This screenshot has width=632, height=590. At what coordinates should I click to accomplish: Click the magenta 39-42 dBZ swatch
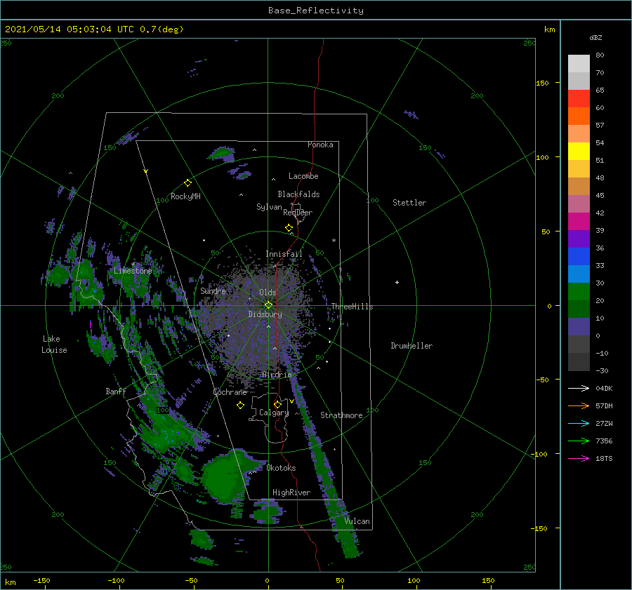[x=579, y=222]
